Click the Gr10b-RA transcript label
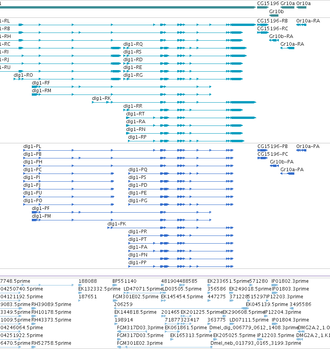 tap(281, 36)
